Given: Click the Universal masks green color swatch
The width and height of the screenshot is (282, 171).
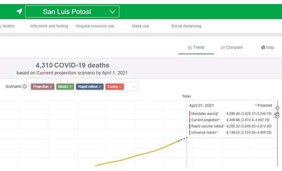Looking at the screenshot, I should tap(190, 132).
